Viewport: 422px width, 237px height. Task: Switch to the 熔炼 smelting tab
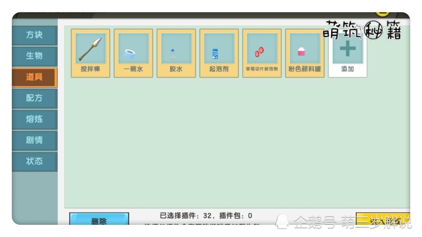pos(35,119)
